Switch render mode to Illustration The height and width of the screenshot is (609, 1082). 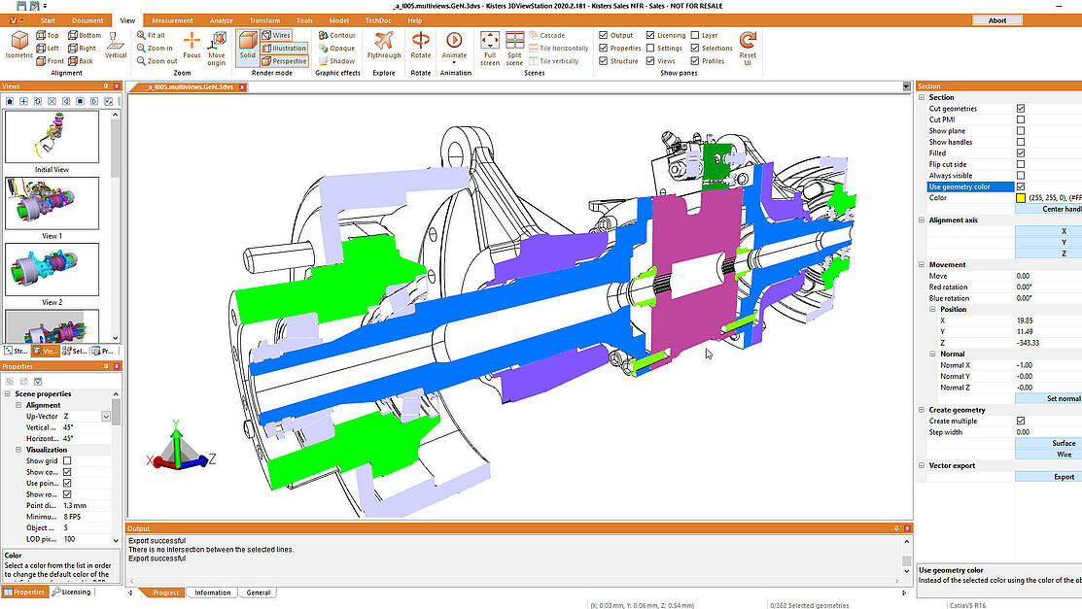[284, 49]
